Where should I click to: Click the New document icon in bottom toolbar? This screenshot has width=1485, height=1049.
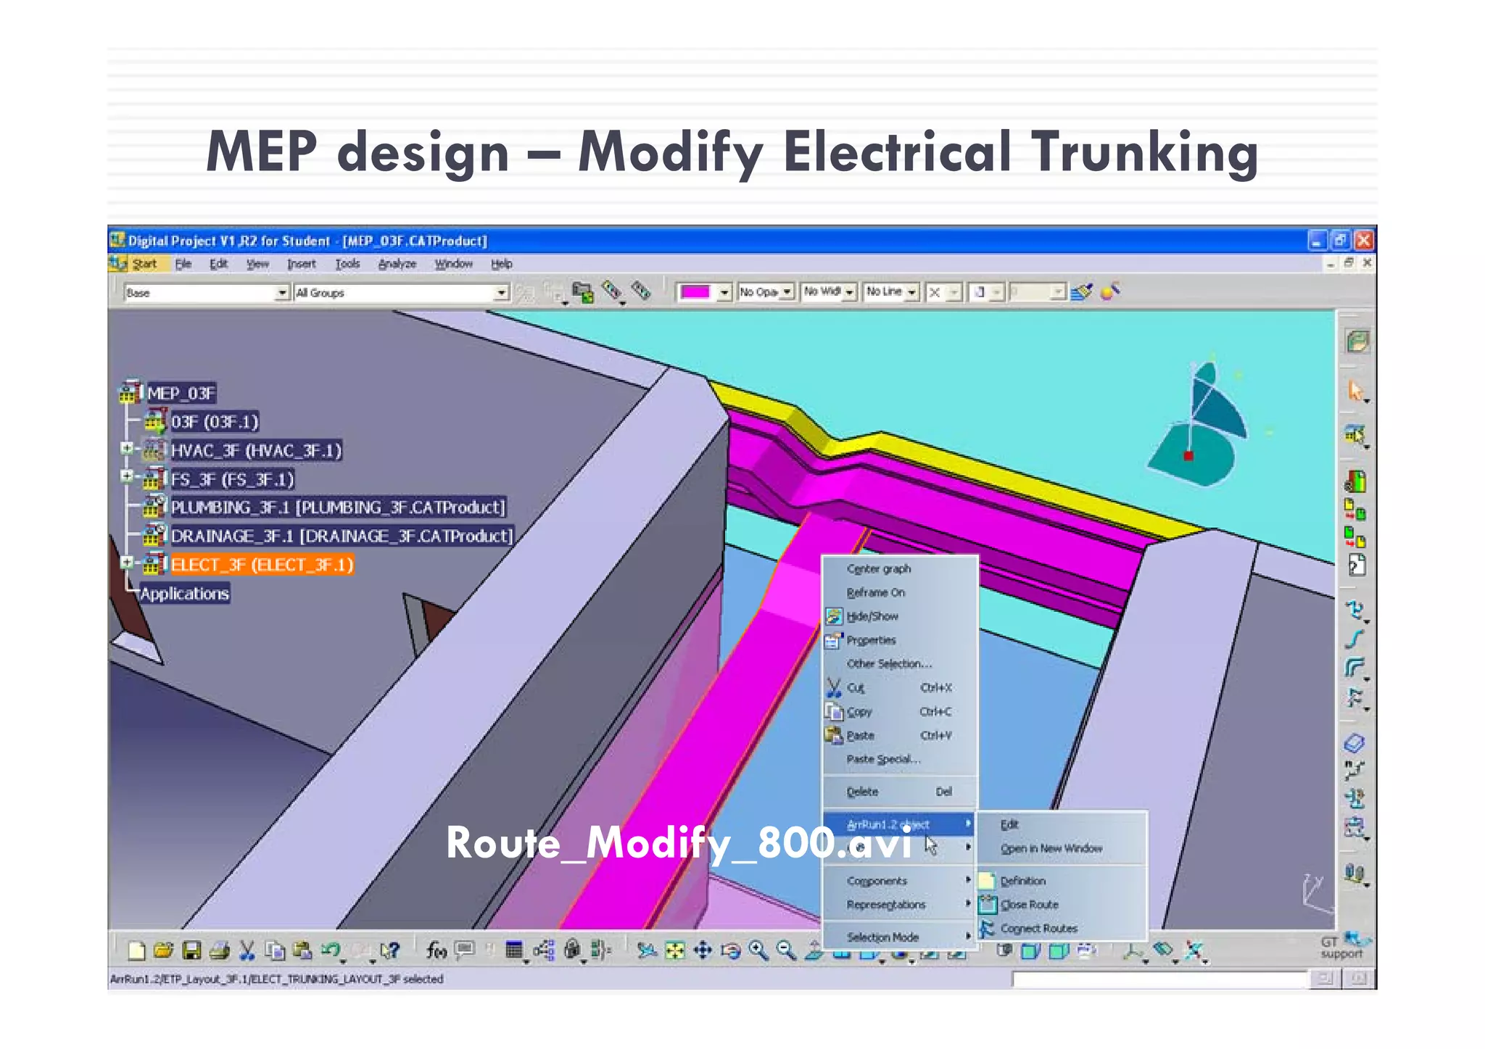[136, 950]
